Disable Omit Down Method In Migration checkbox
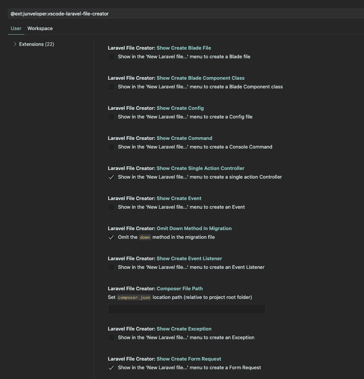This screenshot has width=364, height=379. pyautogui.click(x=111, y=237)
